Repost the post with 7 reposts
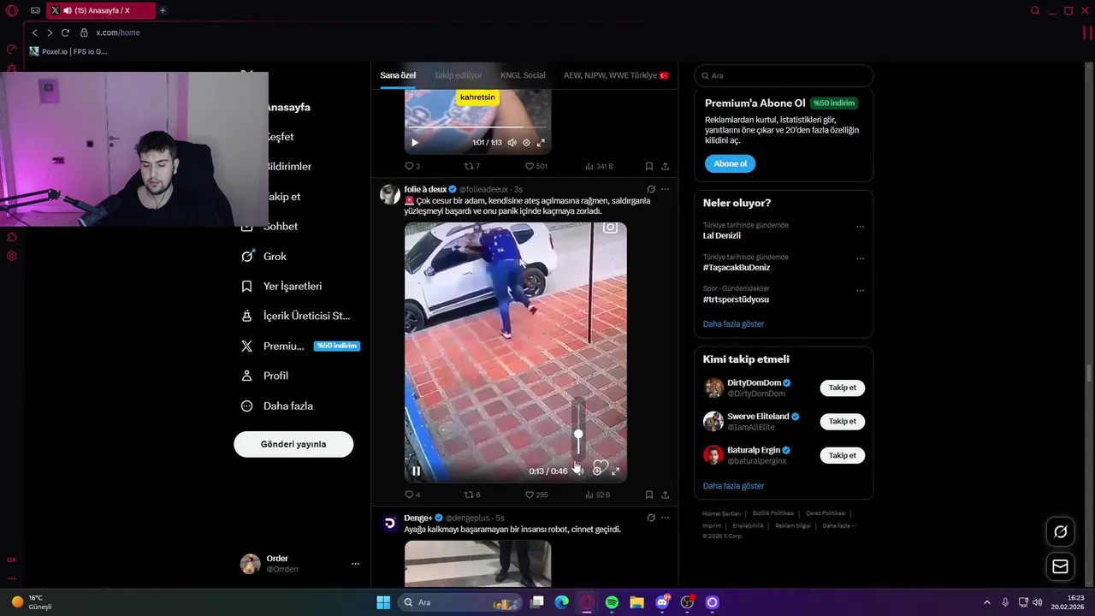Image resolution: width=1095 pixels, height=616 pixels. tap(471, 166)
